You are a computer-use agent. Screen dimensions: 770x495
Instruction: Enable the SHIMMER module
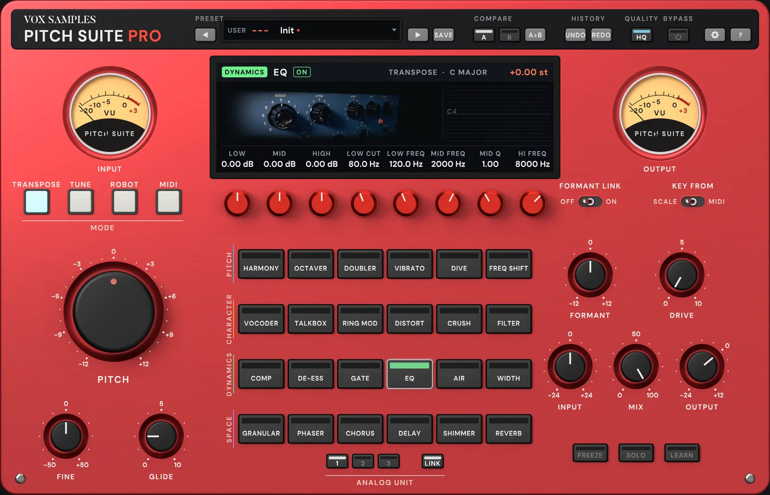tap(459, 429)
